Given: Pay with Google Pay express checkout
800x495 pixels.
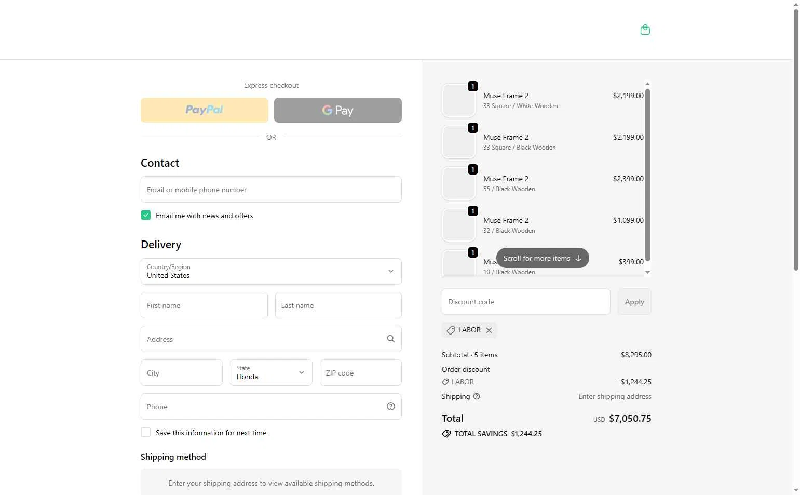Looking at the screenshot, I should 338,110.
